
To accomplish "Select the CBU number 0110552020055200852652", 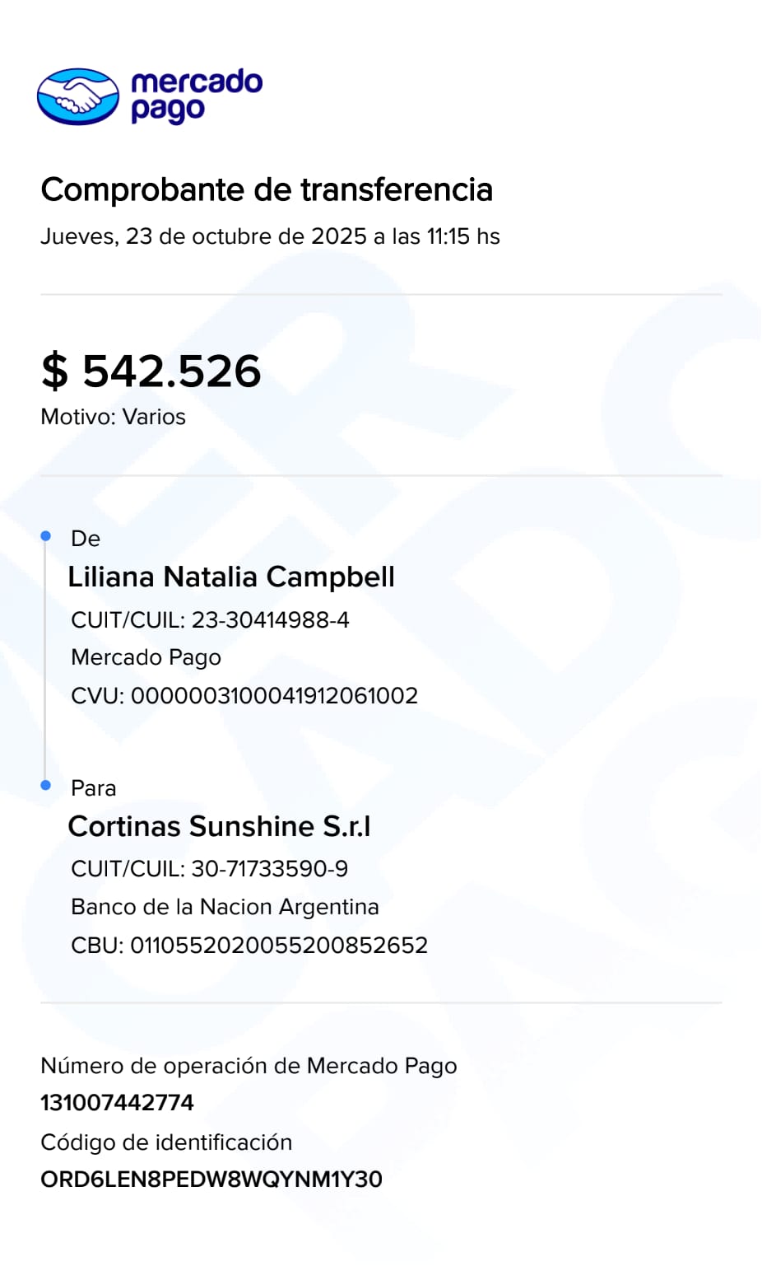I will coord(279,945).
